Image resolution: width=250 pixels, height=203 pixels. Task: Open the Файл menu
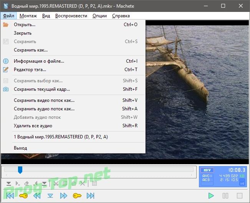[x=8, y=16]
